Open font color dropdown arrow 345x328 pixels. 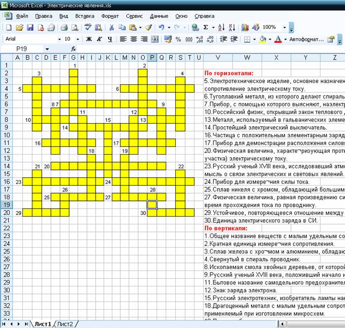[x=286, y=40]
